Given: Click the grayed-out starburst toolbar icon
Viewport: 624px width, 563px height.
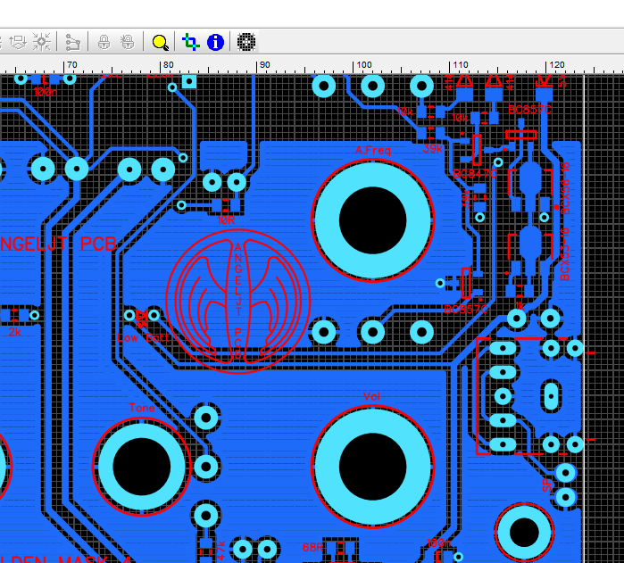Looking at the screenshot, I should (41, 42).
